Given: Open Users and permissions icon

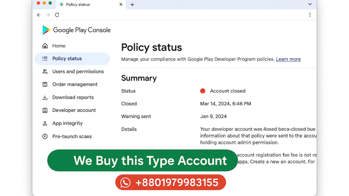Looking at the screenshot, I should coord(45,71).
